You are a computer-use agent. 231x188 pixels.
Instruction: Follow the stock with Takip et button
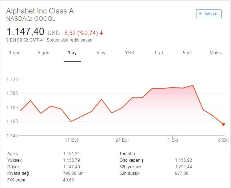[x=208, y=14]
